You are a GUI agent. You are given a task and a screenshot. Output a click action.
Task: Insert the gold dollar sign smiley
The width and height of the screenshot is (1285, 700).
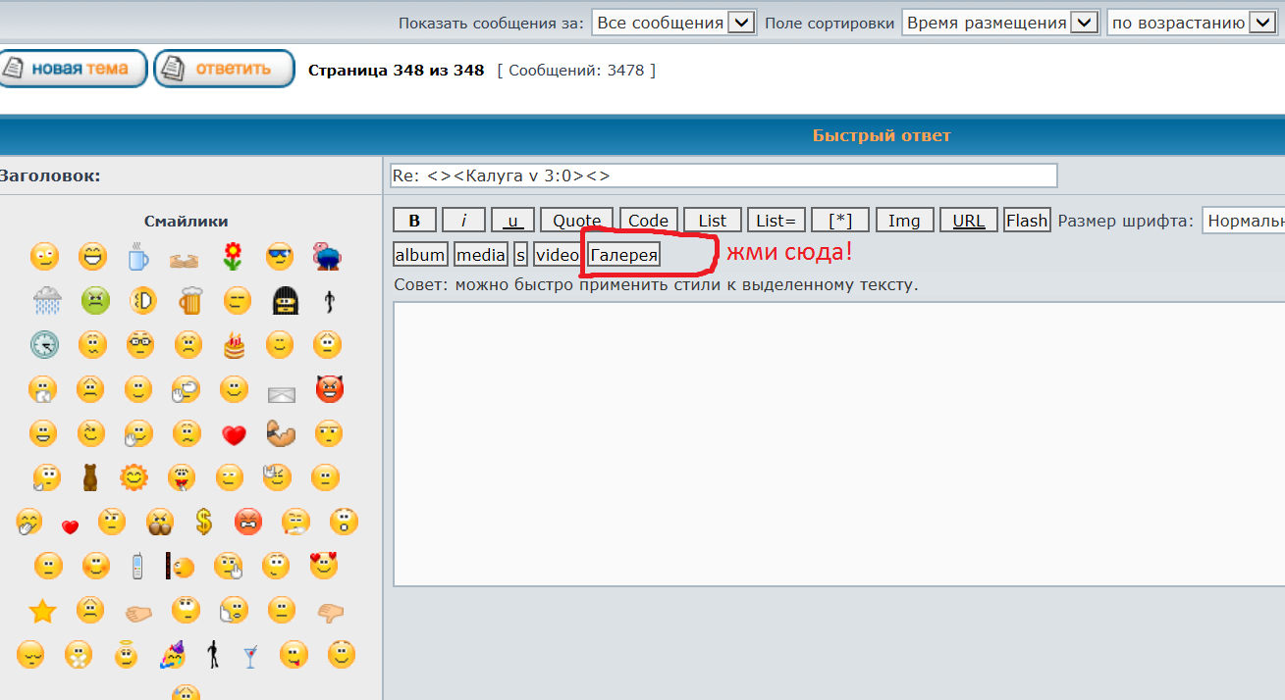click(x=203, y=521)
